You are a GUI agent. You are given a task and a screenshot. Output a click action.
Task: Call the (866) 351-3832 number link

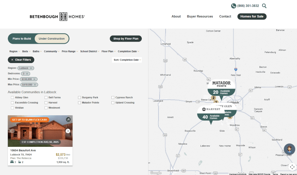point(248,6)
